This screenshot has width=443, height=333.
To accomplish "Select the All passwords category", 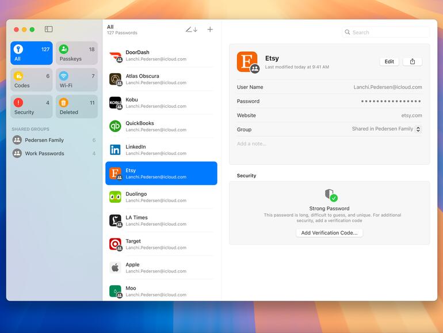I will click(32, 53).
